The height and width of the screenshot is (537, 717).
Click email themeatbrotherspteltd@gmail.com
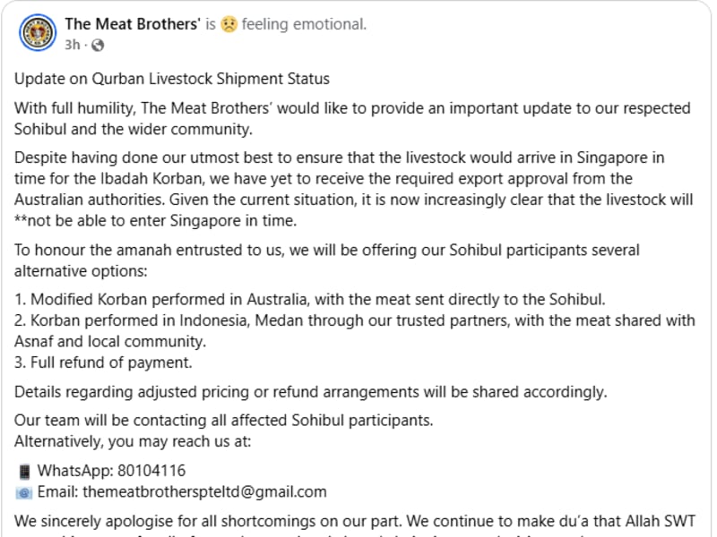pyautogui.click(x=205, y=491)
